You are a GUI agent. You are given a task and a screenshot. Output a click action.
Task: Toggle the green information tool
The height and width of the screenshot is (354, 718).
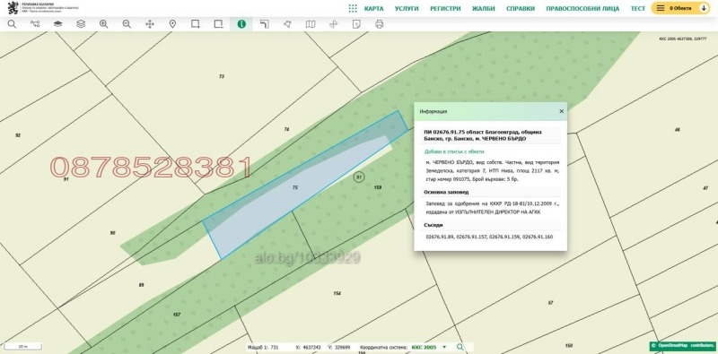pos(241,24)
